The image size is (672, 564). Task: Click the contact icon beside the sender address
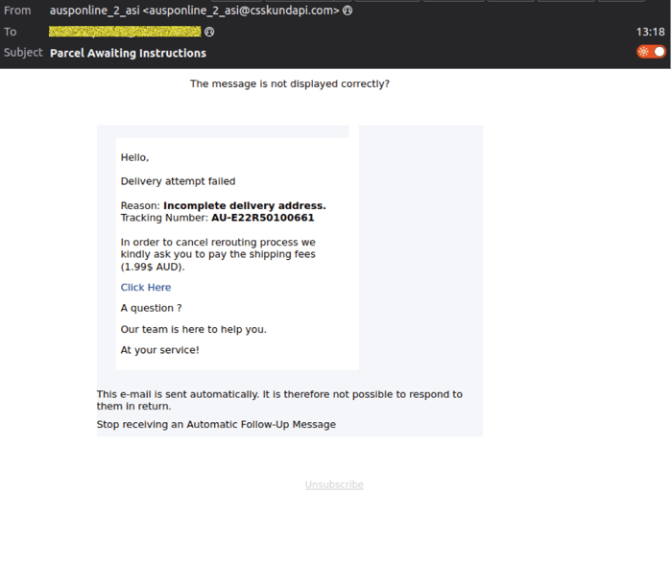pos(348,11)
